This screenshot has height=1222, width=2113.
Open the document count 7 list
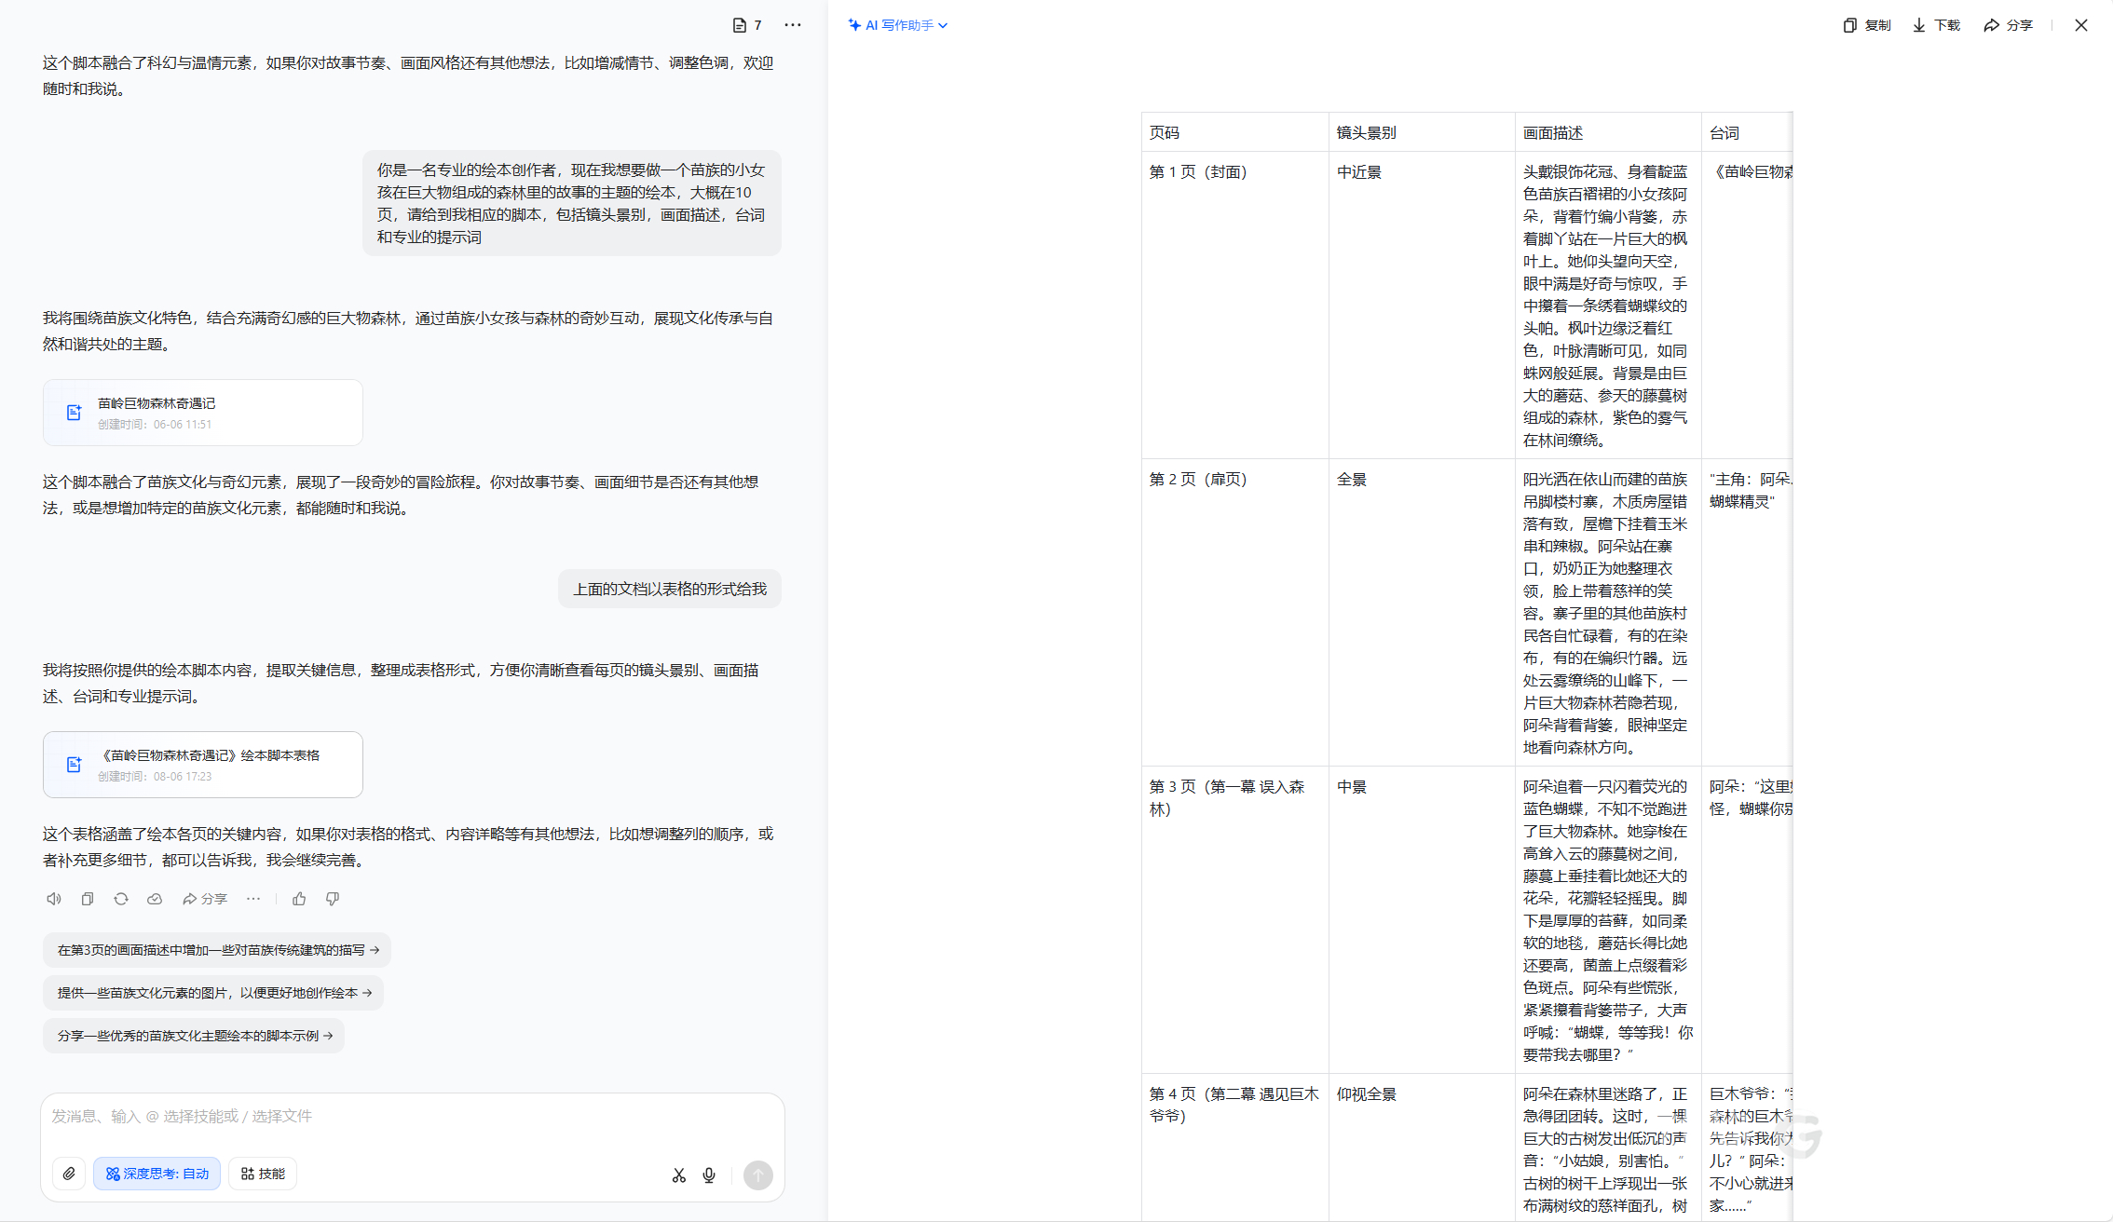(x=747, y=25)
